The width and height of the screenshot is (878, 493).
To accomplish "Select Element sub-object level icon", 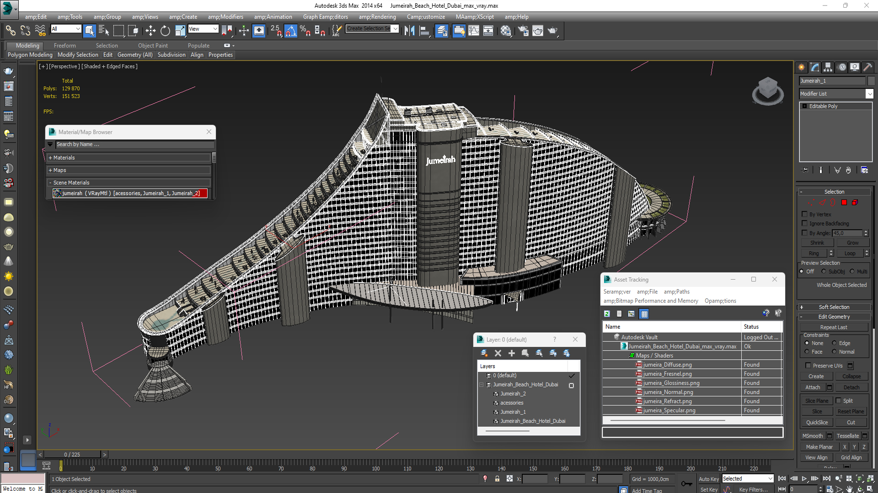I will 855,203.
